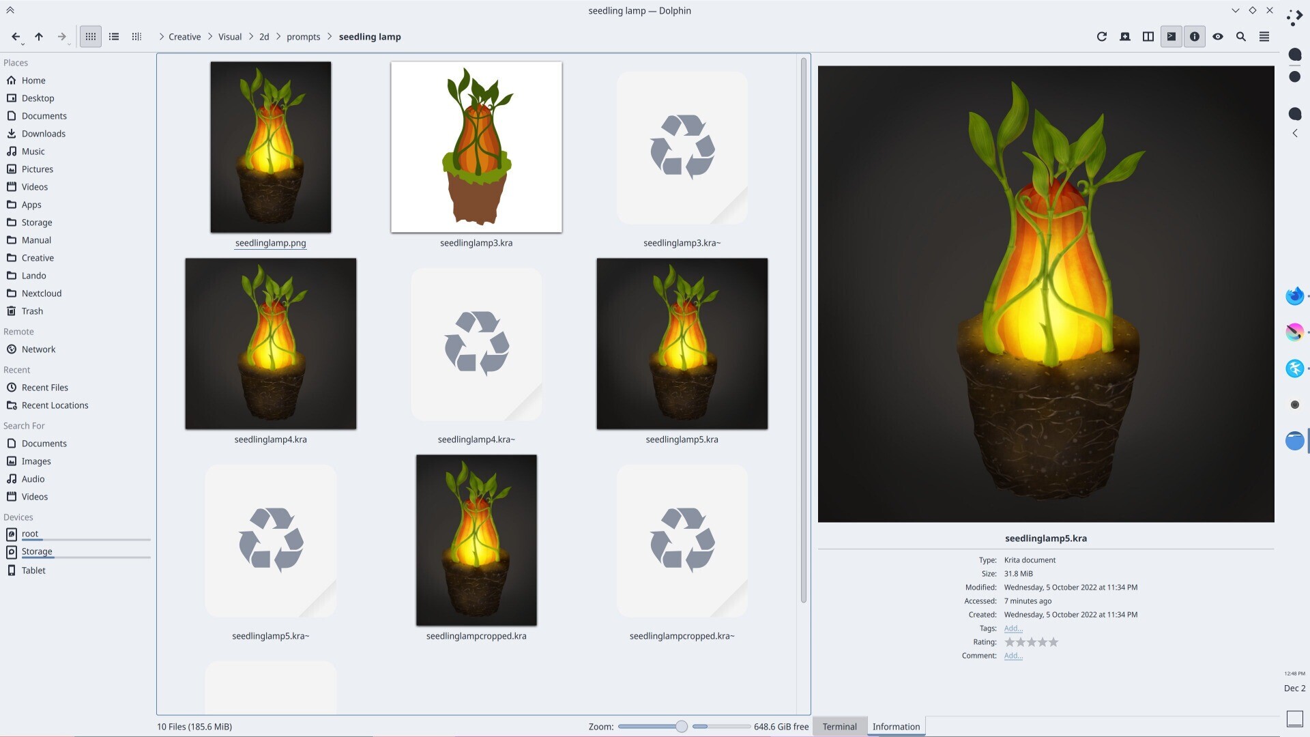Expand breadcrumb chevron before seedling lamp

[330, 37]
